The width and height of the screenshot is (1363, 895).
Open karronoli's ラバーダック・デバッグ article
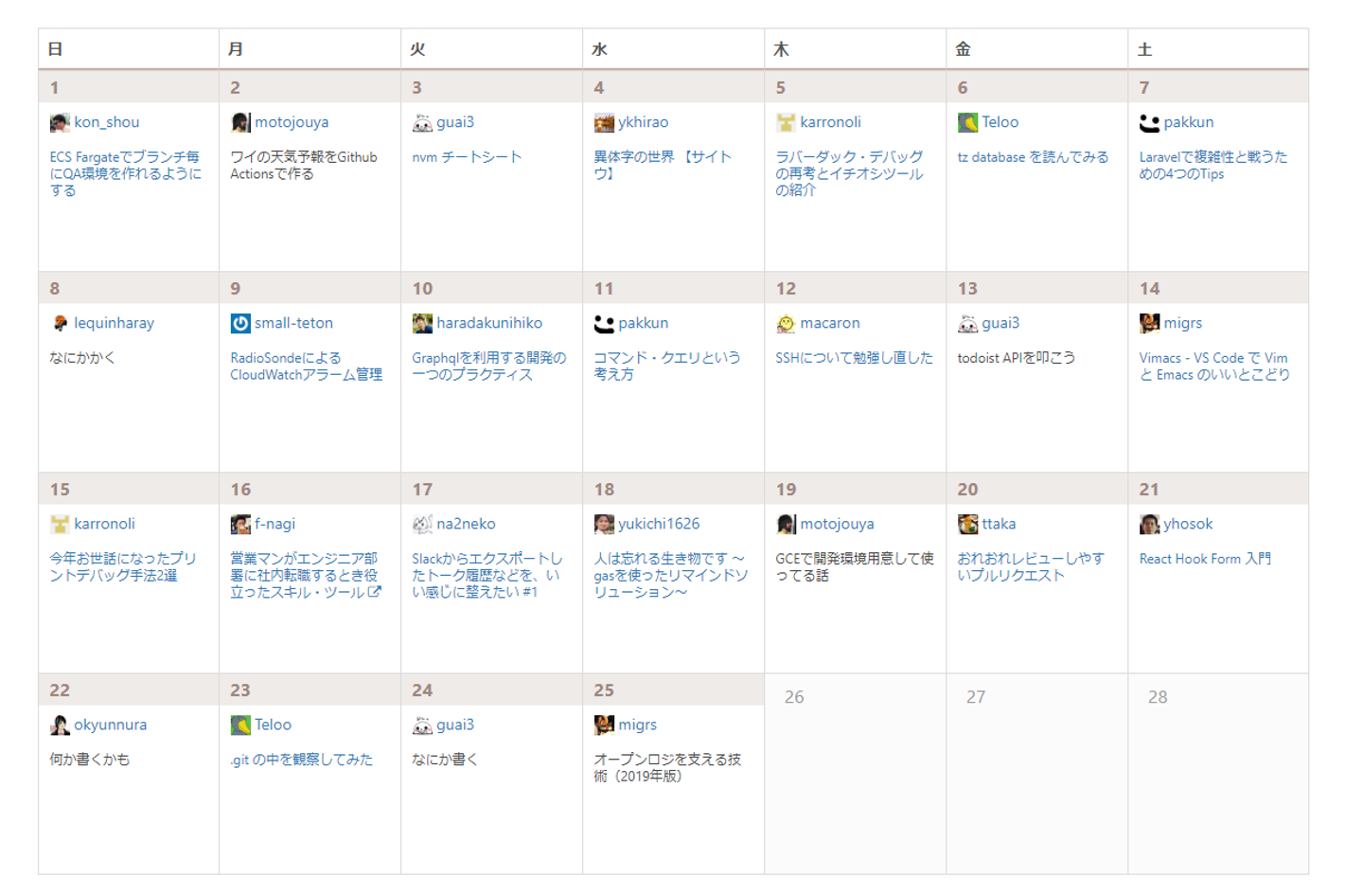[849, 173]
